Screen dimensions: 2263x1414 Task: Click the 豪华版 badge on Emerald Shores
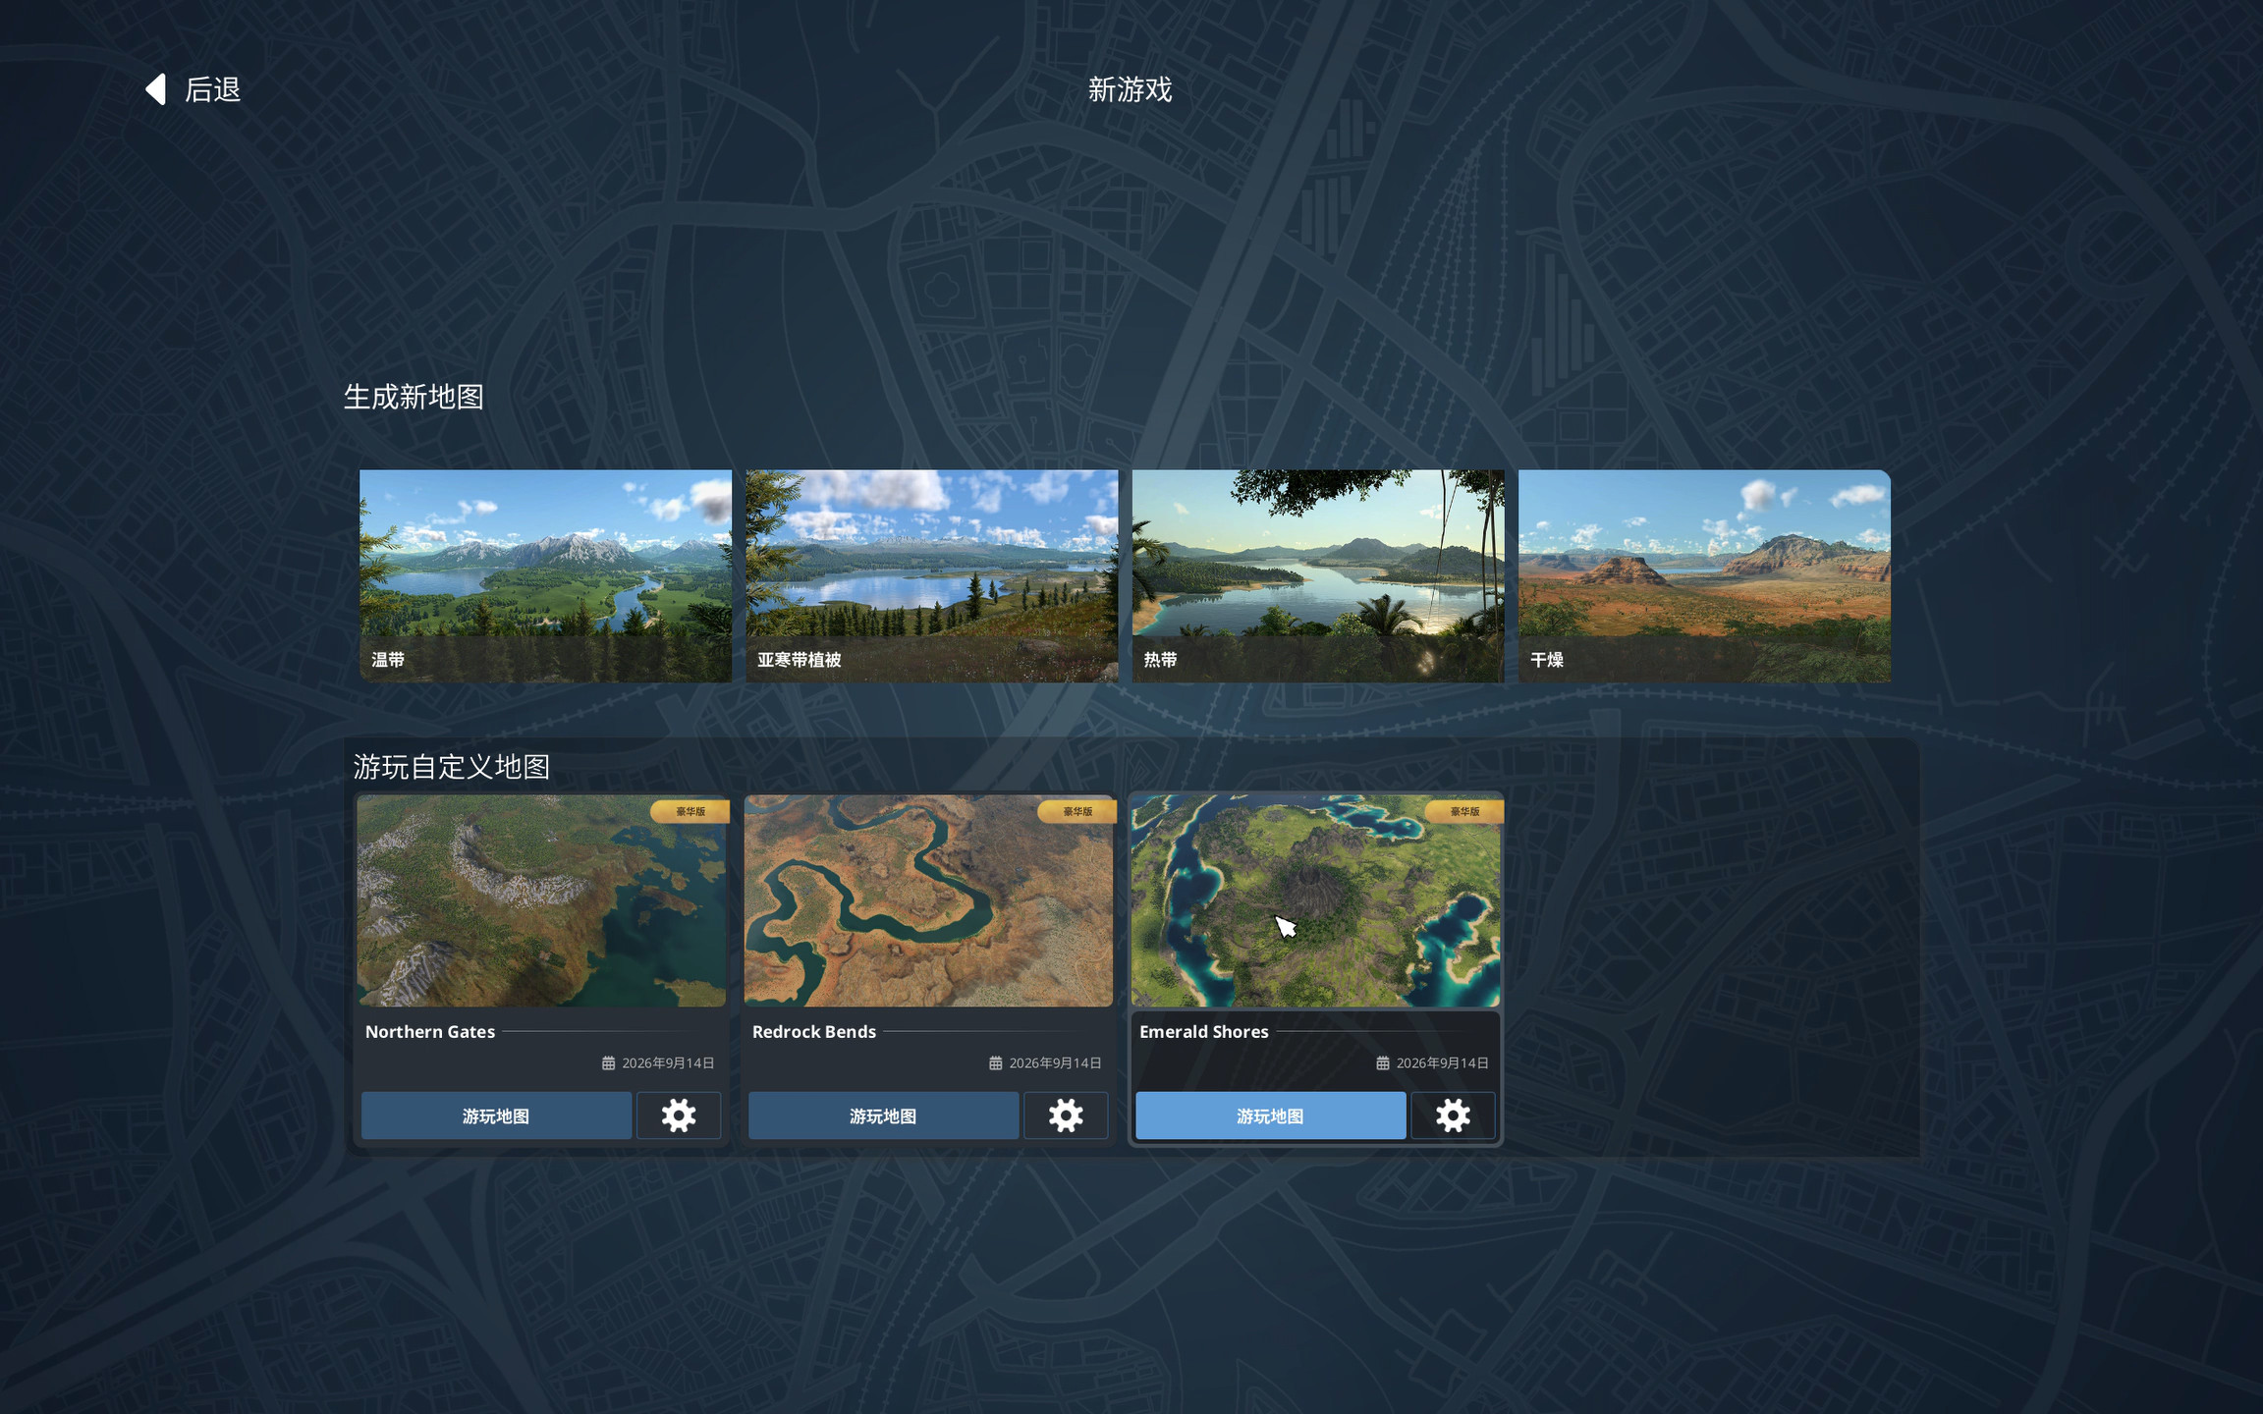[x=1463, y=811]
